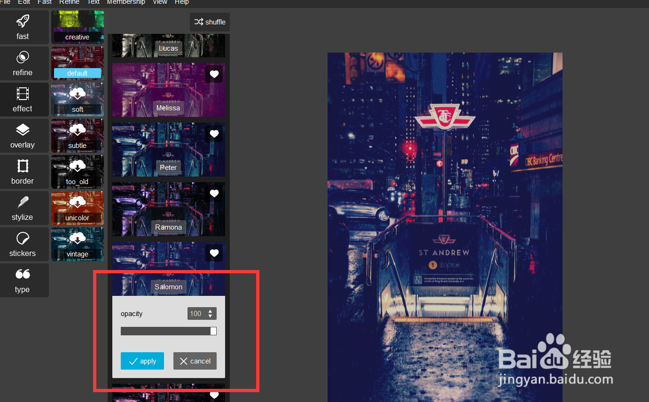Open the Help menu
649x402 pixels.
click(182, 2)
